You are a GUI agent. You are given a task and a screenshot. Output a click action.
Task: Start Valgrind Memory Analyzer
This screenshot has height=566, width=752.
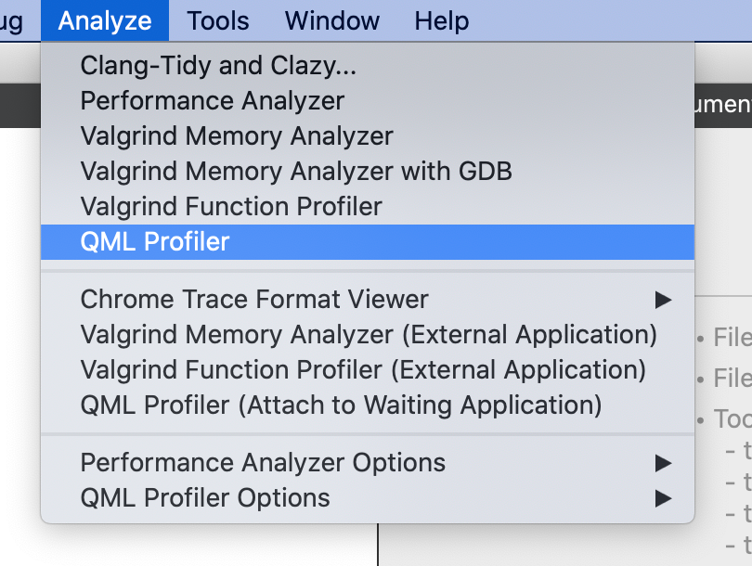pyautogui.click(x=237, y=136)
